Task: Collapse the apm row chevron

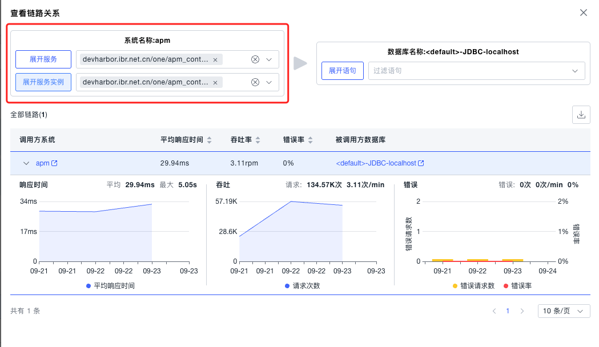Action: [x=26, y=163]
